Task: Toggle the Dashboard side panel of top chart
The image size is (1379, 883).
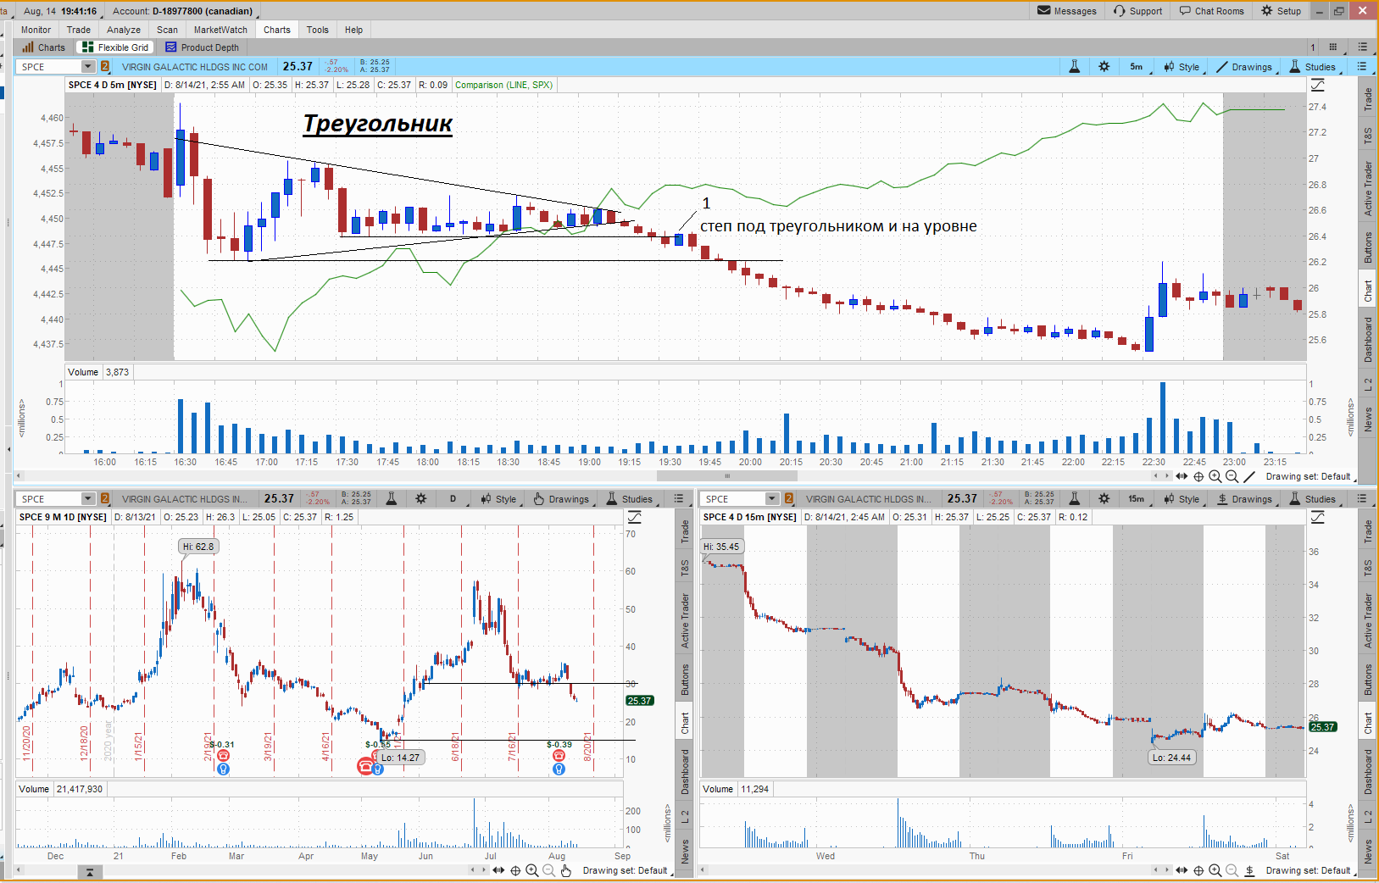Action: tap(1367, 340)
